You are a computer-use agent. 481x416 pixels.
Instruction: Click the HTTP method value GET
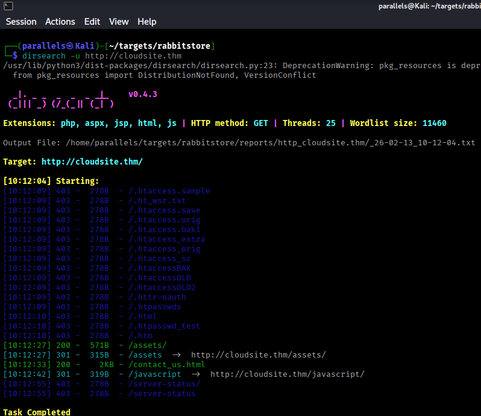tap(261, 124)
